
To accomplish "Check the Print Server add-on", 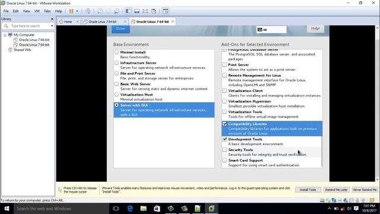I will coord(224,65).
